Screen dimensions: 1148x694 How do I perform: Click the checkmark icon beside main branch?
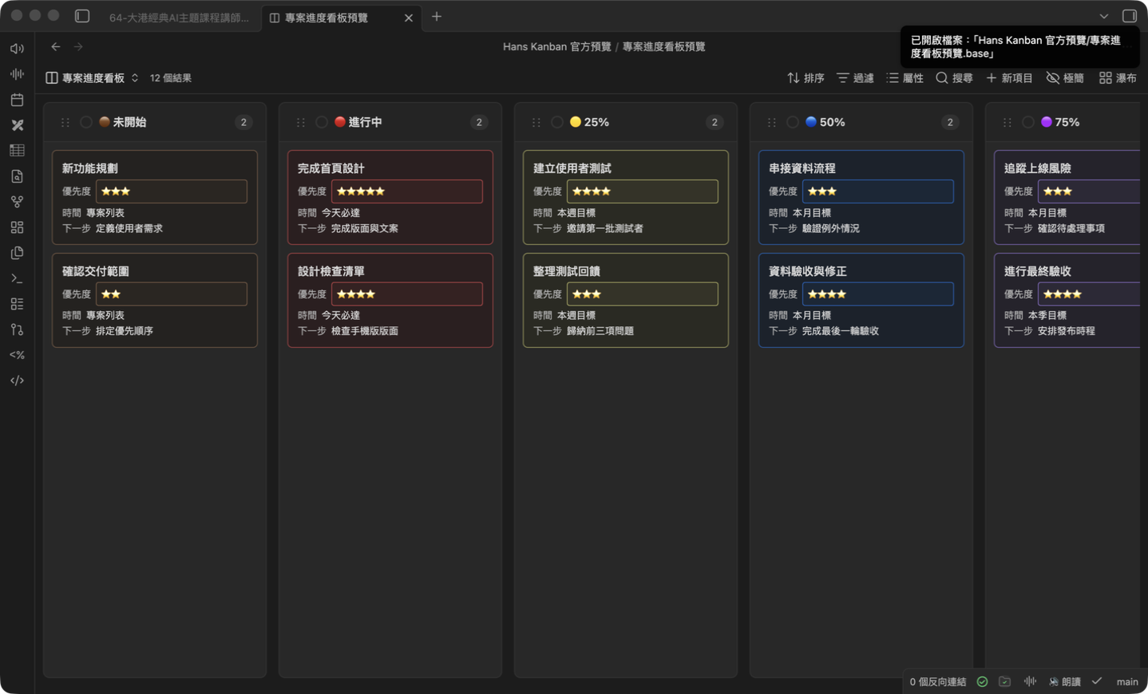coord(1097,682)
